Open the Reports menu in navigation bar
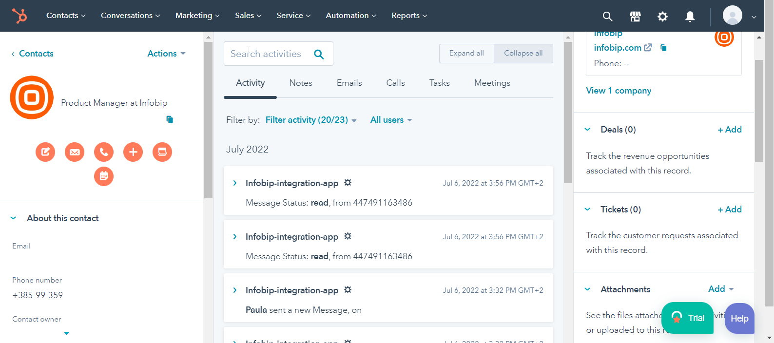The width and height of the screenshot is (774, 343). point(409,16)
